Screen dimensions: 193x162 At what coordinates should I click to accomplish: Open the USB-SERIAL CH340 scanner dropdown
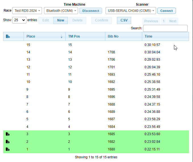click(x=131, y=11)
